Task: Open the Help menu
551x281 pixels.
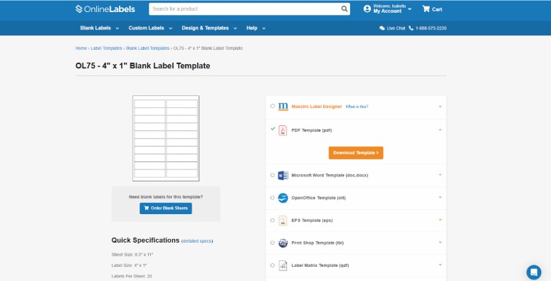Action: click(256, 28)
